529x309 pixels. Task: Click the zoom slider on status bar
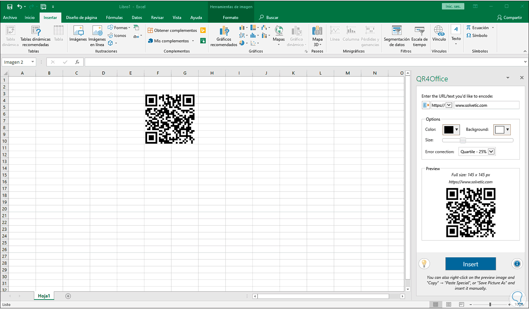click(490, 305)
